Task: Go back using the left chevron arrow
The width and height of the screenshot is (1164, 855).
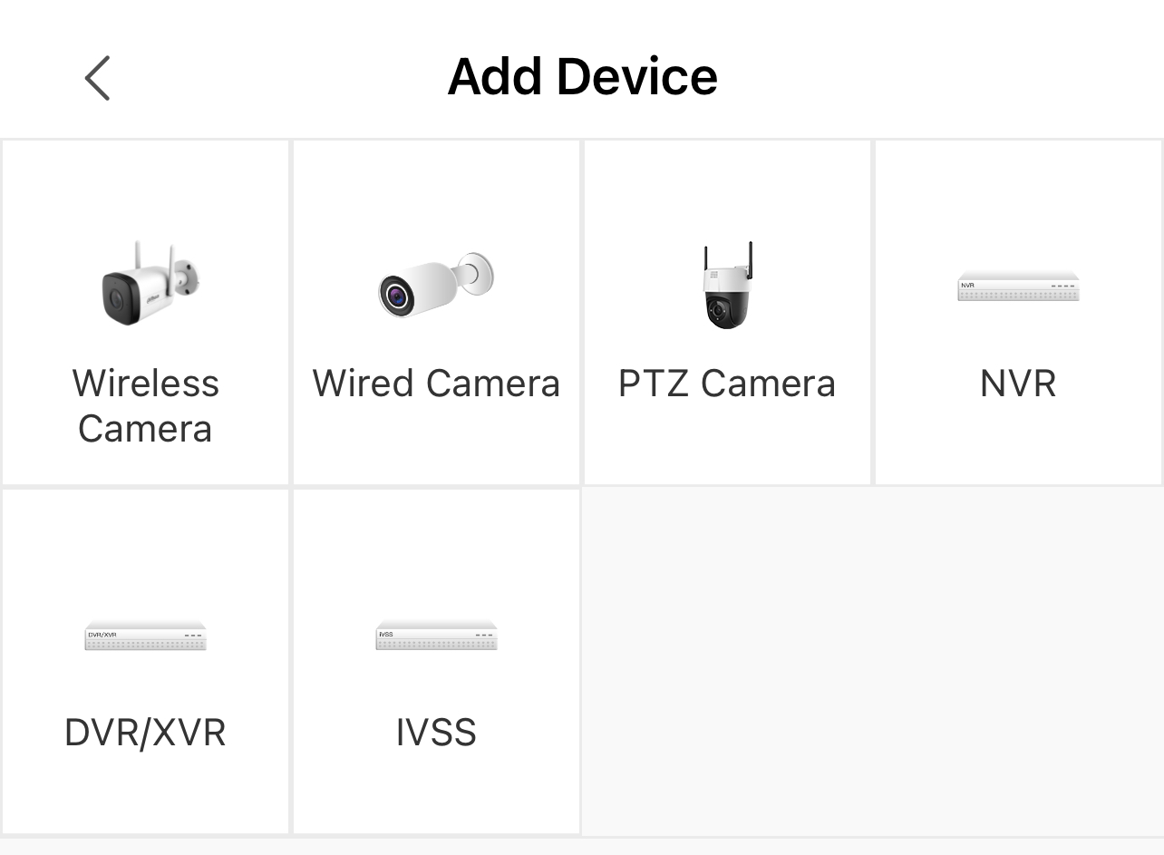Action: coord(97,78)
